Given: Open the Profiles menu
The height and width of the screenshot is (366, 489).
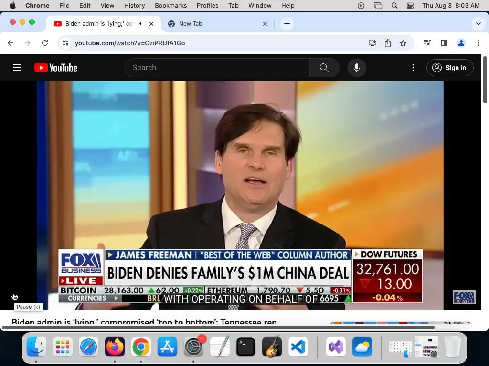Looking at the screenshot, I should click(x=207, y=5).
